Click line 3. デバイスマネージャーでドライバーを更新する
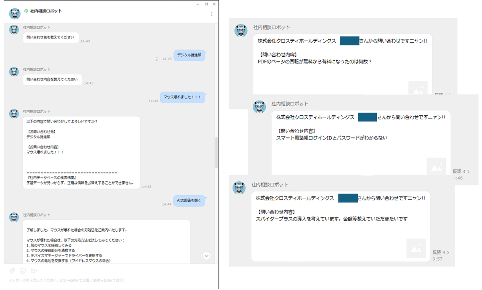 pyautogui.click(x=64, y=255)
